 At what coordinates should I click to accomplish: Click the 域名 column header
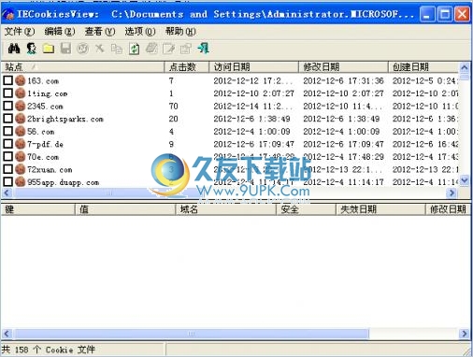point(226,209)
